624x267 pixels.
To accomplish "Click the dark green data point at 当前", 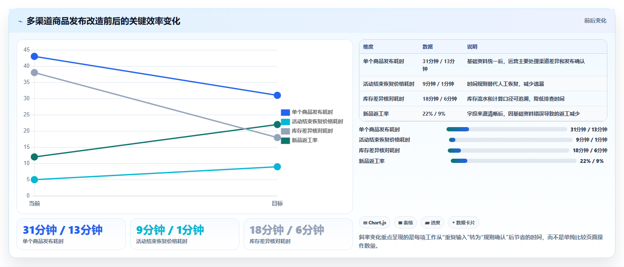I will click(35, 157).
